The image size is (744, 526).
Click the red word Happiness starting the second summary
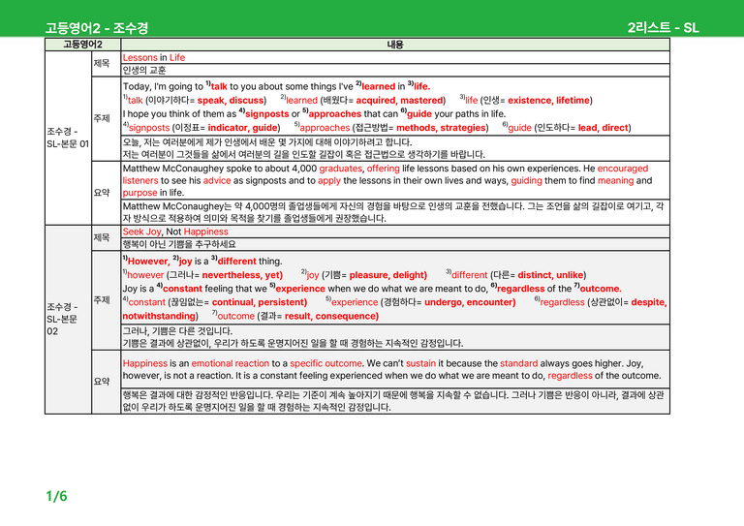click(145, 363)
